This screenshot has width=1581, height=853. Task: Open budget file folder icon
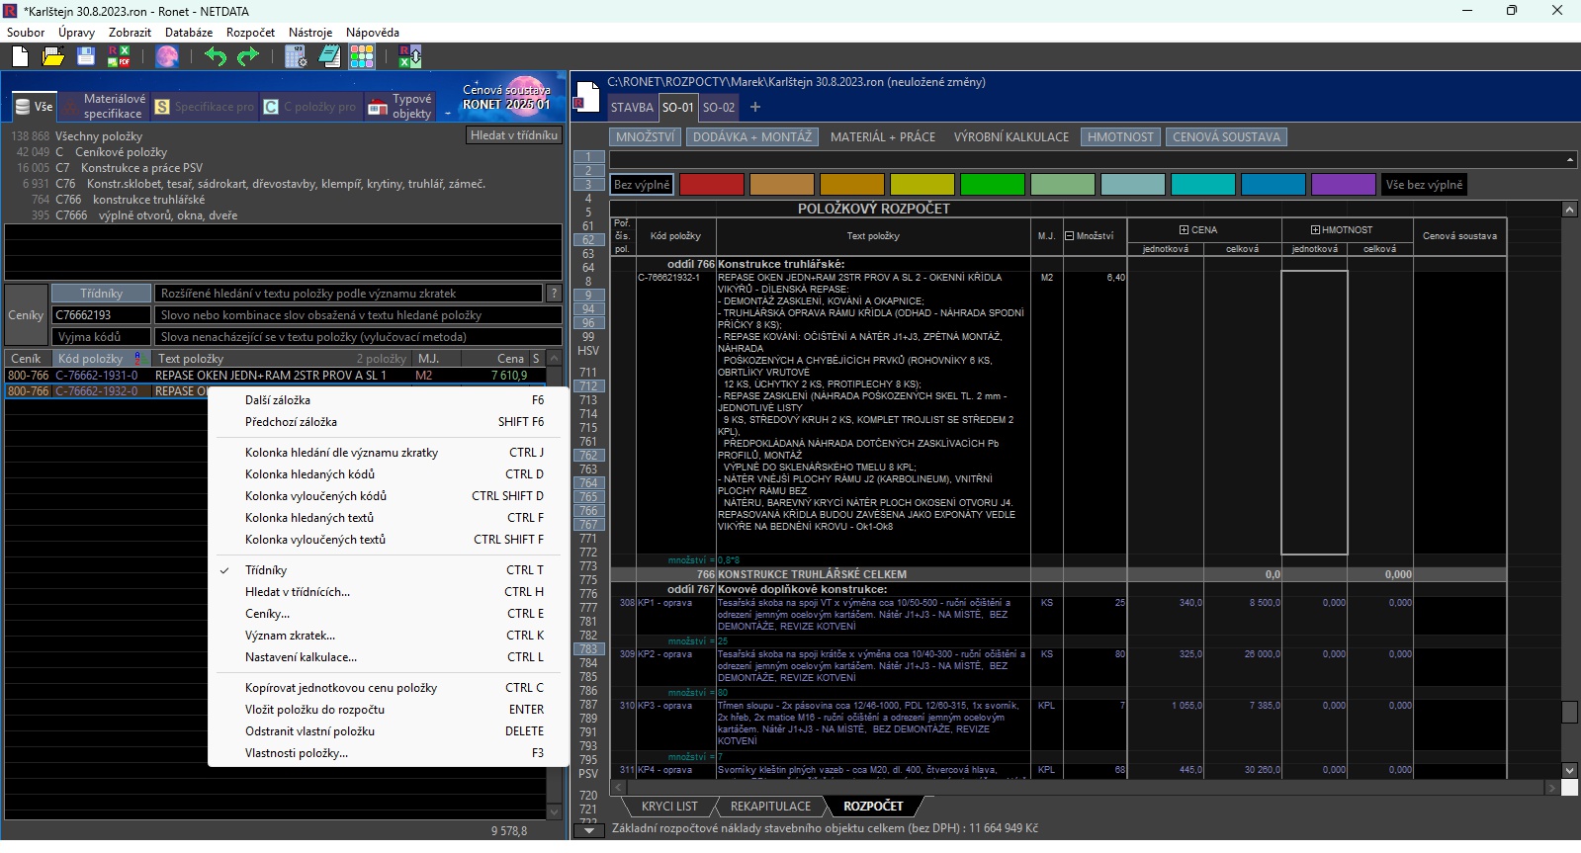tap(53, 56)
